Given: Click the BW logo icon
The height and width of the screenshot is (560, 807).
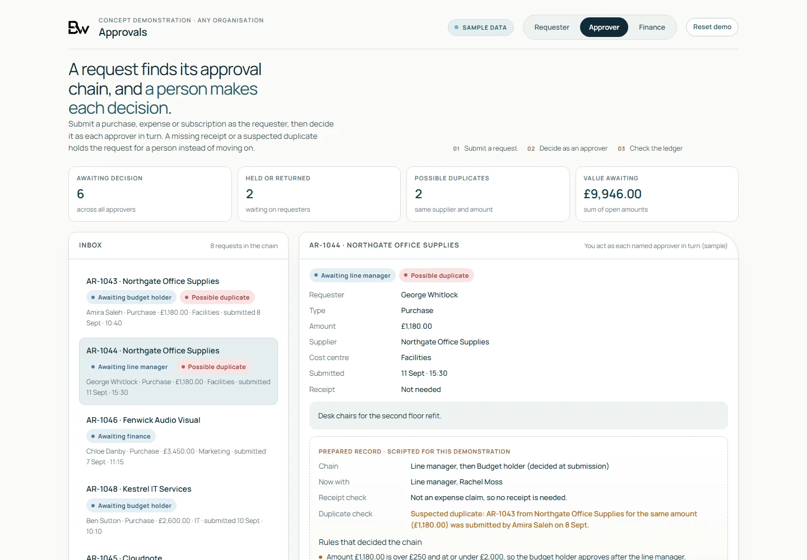Looking at the screenshot, I should [78, 27].
